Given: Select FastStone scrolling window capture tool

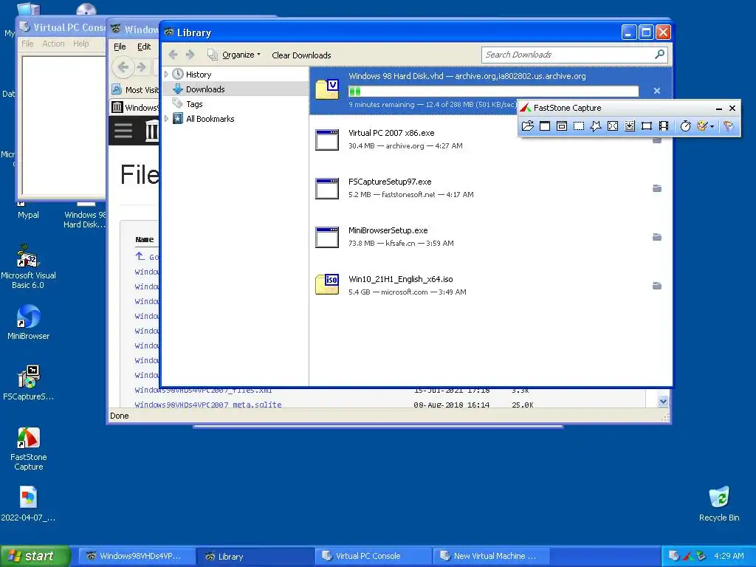Looking at the screenshot, I should pyautogui.click(x=630, y=126).
